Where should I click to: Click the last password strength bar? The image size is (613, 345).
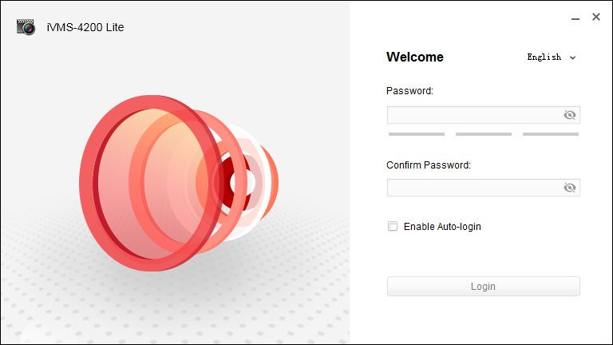coord(551,134)
